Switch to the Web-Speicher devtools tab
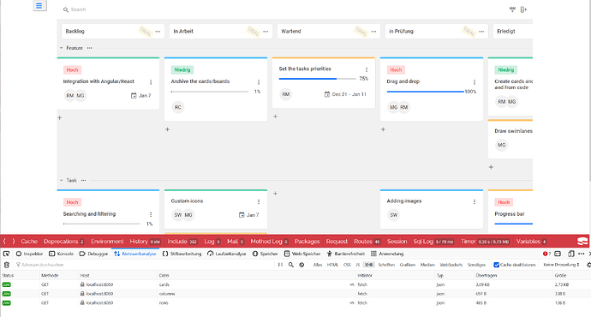591x317 pixels. point(301,254)
